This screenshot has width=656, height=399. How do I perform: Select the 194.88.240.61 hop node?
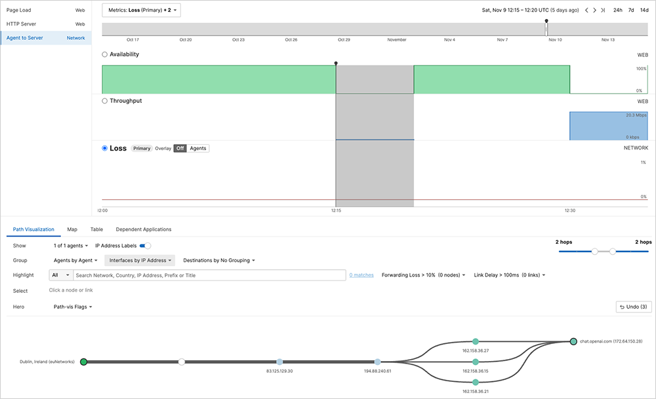[x=377, y=362]
